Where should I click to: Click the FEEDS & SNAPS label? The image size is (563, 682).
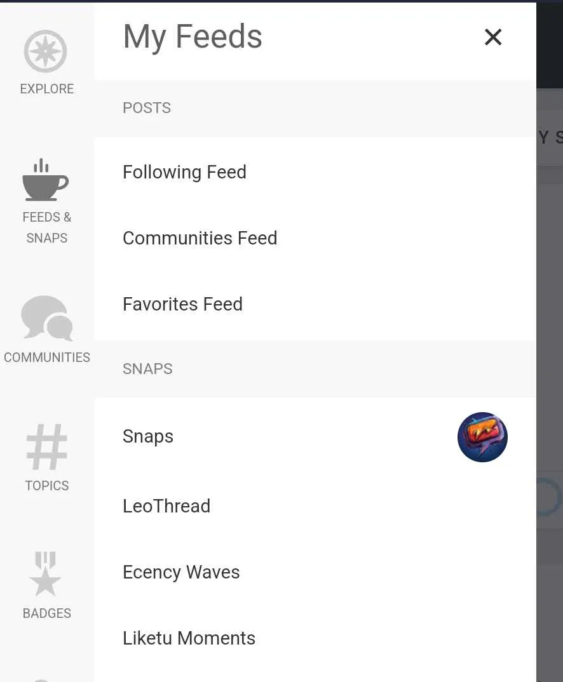pos(47,227)
